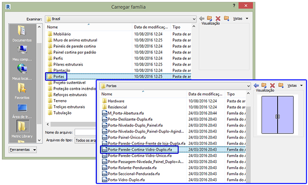
Task: Open the Documentos shortcut in sidebar
Action: click(22, 34)
